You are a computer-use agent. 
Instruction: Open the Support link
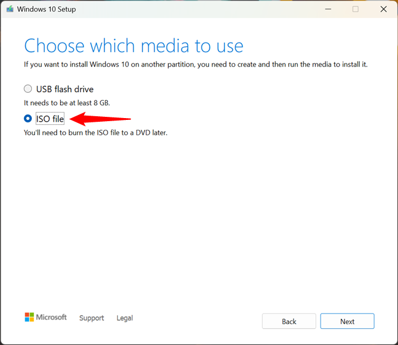[92, 318]
